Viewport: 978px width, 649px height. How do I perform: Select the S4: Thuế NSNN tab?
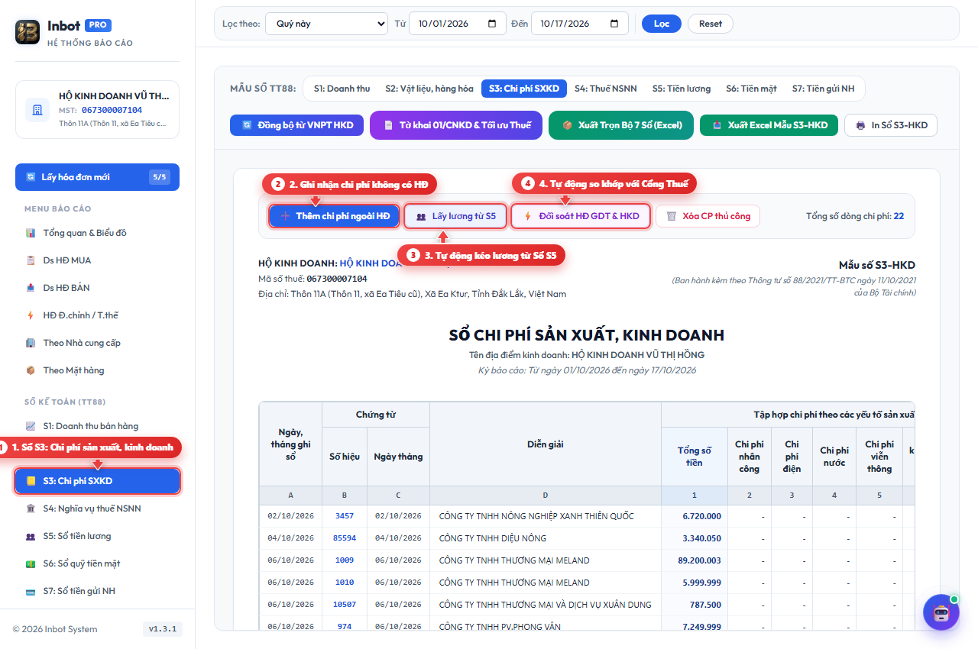point(606,89)
